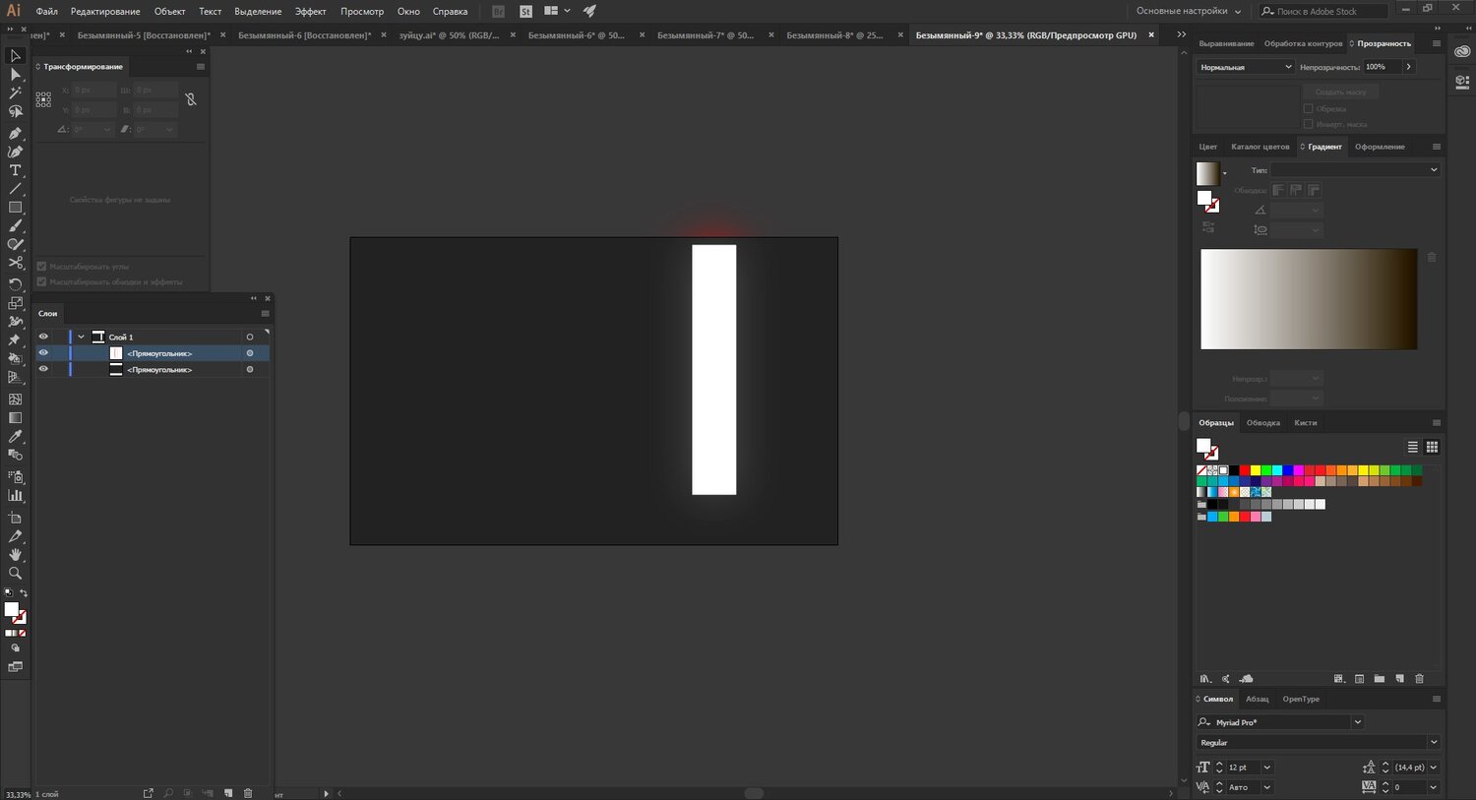Viewport: 1476px width, 800px height.
Task: Click the Bridge icon in menu bar
Action: tap(499, 12)
